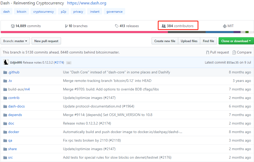Click the dash-docs folder icon
The image size is (254, 162).
(x=5, y=106)
